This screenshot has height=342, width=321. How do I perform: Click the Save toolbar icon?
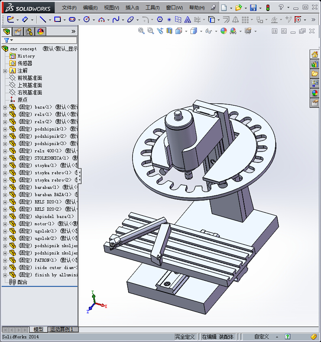[x=253, y=8]
